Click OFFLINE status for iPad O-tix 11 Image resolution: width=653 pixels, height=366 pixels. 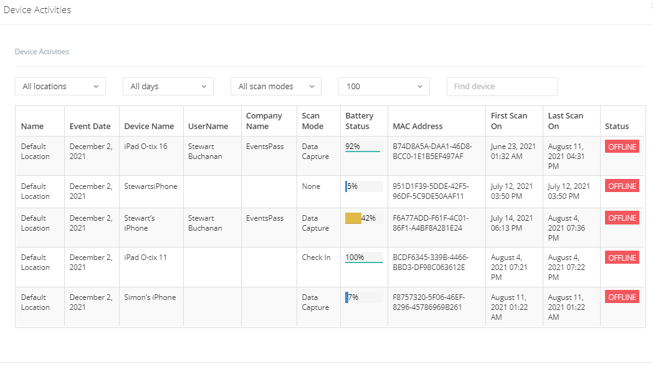point(622,258)
